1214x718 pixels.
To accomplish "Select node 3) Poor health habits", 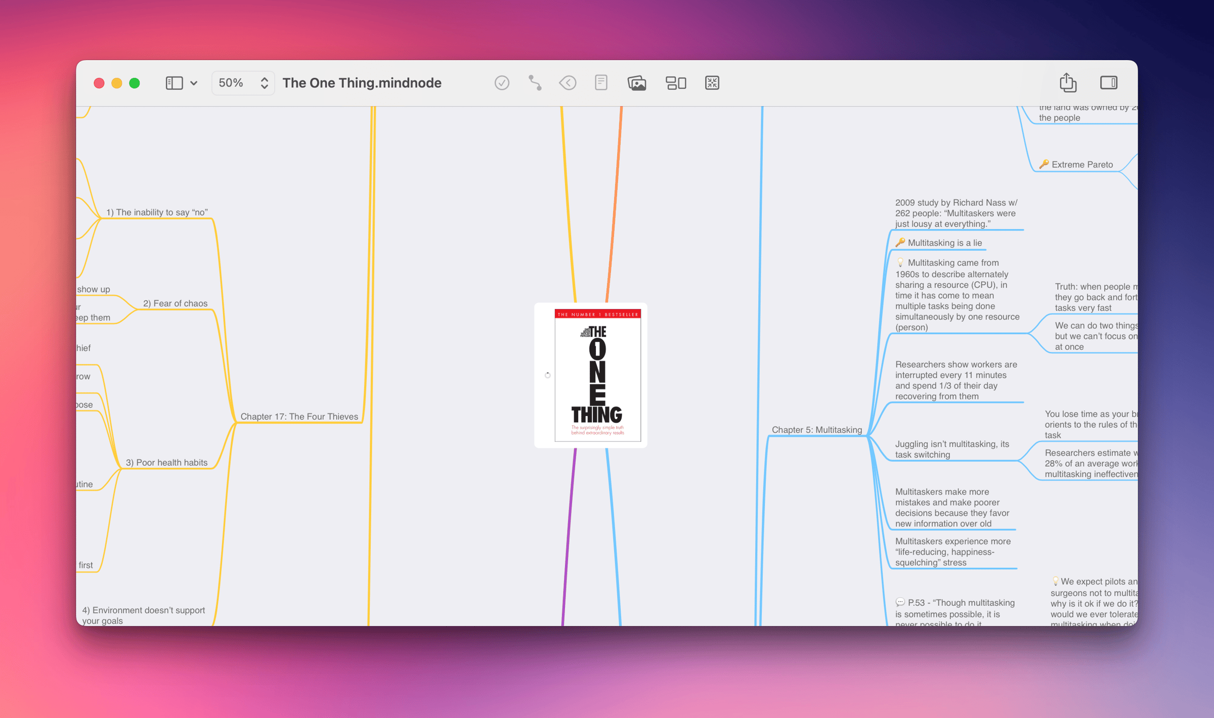I will click(x=166, y=463).
